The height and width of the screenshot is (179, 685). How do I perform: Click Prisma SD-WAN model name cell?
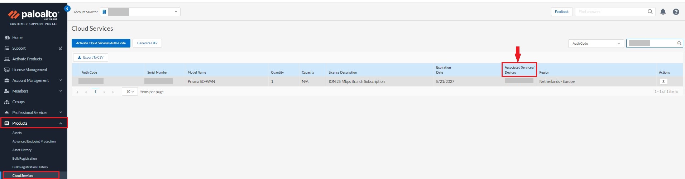(201, 81)
